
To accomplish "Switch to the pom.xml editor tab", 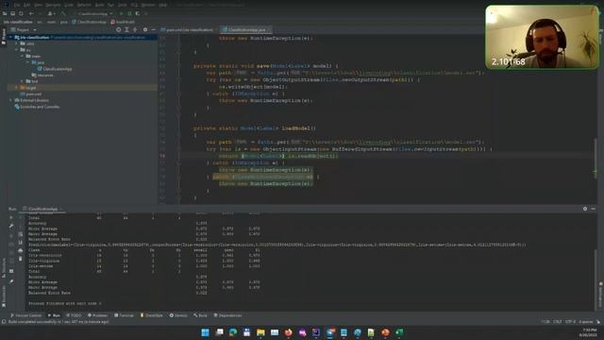I will coord(187,29).
